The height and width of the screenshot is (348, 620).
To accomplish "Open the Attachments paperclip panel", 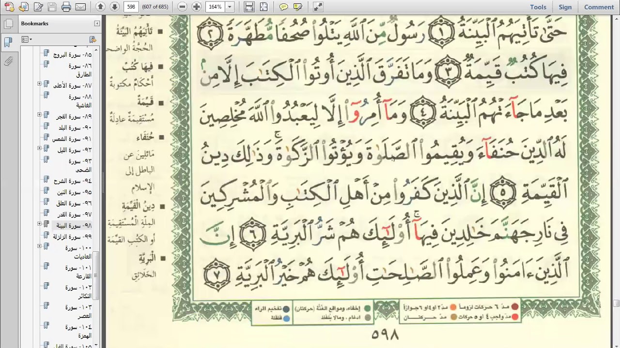I will point(8,61).
